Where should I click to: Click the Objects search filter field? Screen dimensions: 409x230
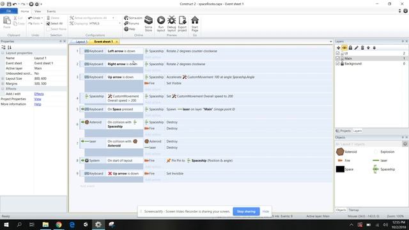click(x=368, y=144)
